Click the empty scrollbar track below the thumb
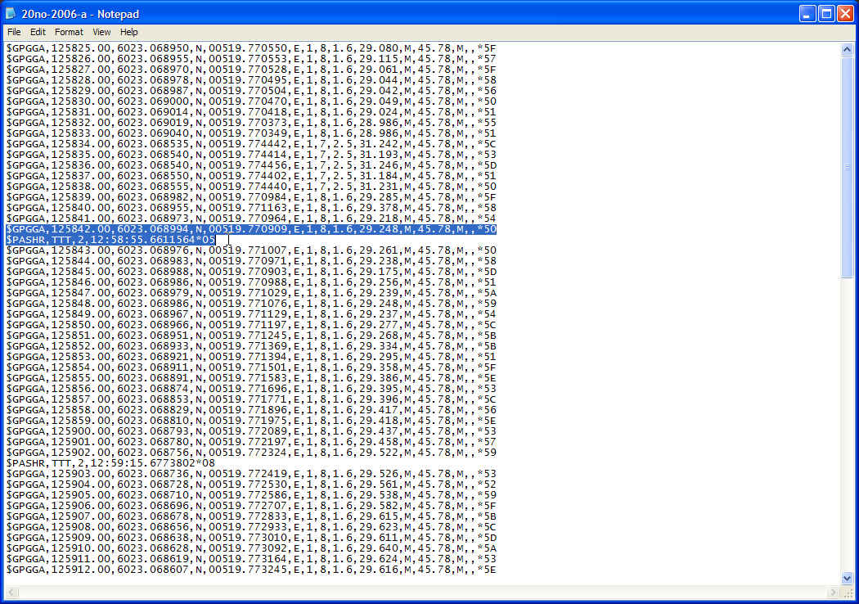This screenshot has height=604, width=859. (848, 426)
